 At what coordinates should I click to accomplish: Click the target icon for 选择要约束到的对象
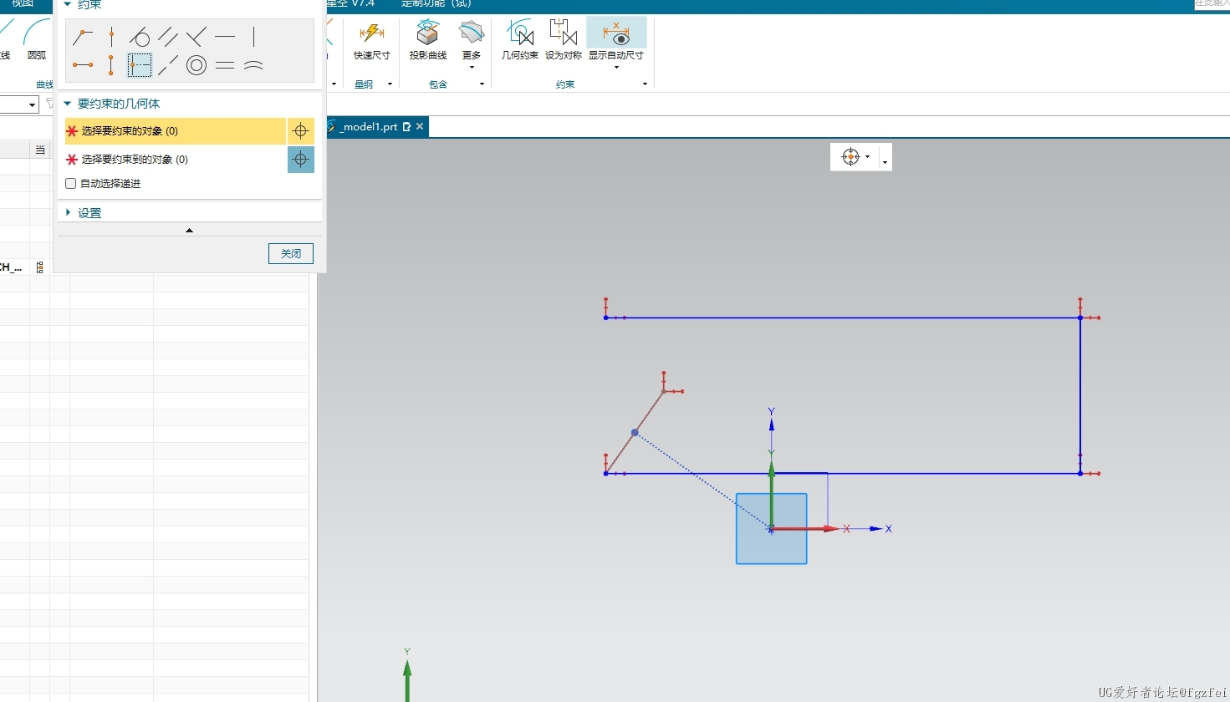click(301, 160)
